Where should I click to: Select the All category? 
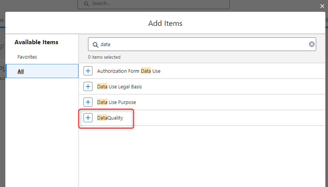pos(42,71)
